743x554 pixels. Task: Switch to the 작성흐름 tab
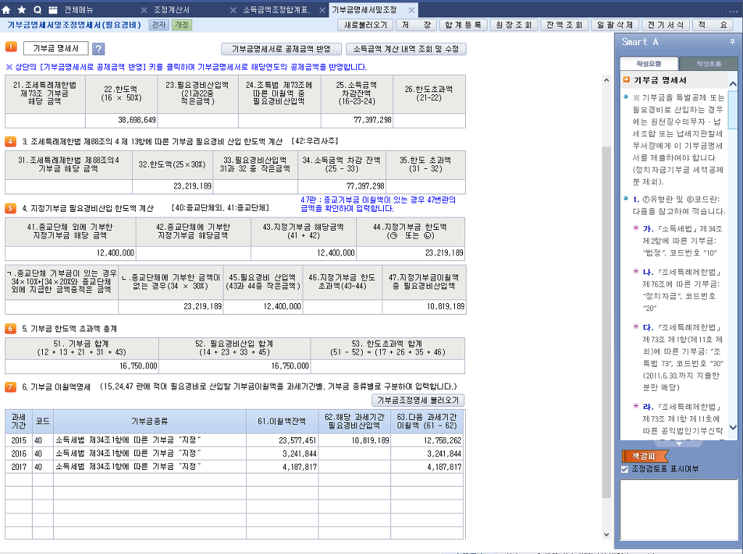point(708,64)
